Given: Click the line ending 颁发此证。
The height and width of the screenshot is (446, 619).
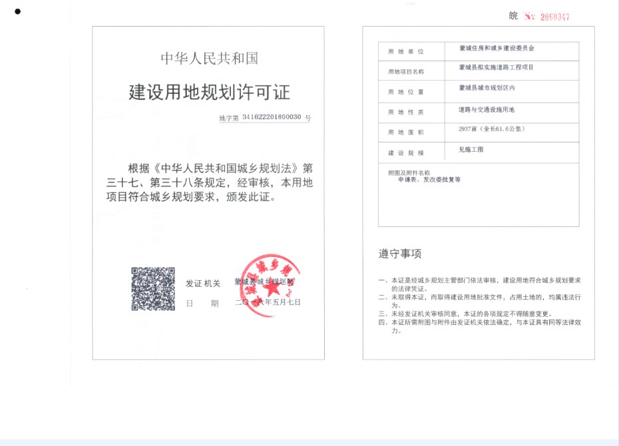Looking at the screenshot, I should [191, 196].
